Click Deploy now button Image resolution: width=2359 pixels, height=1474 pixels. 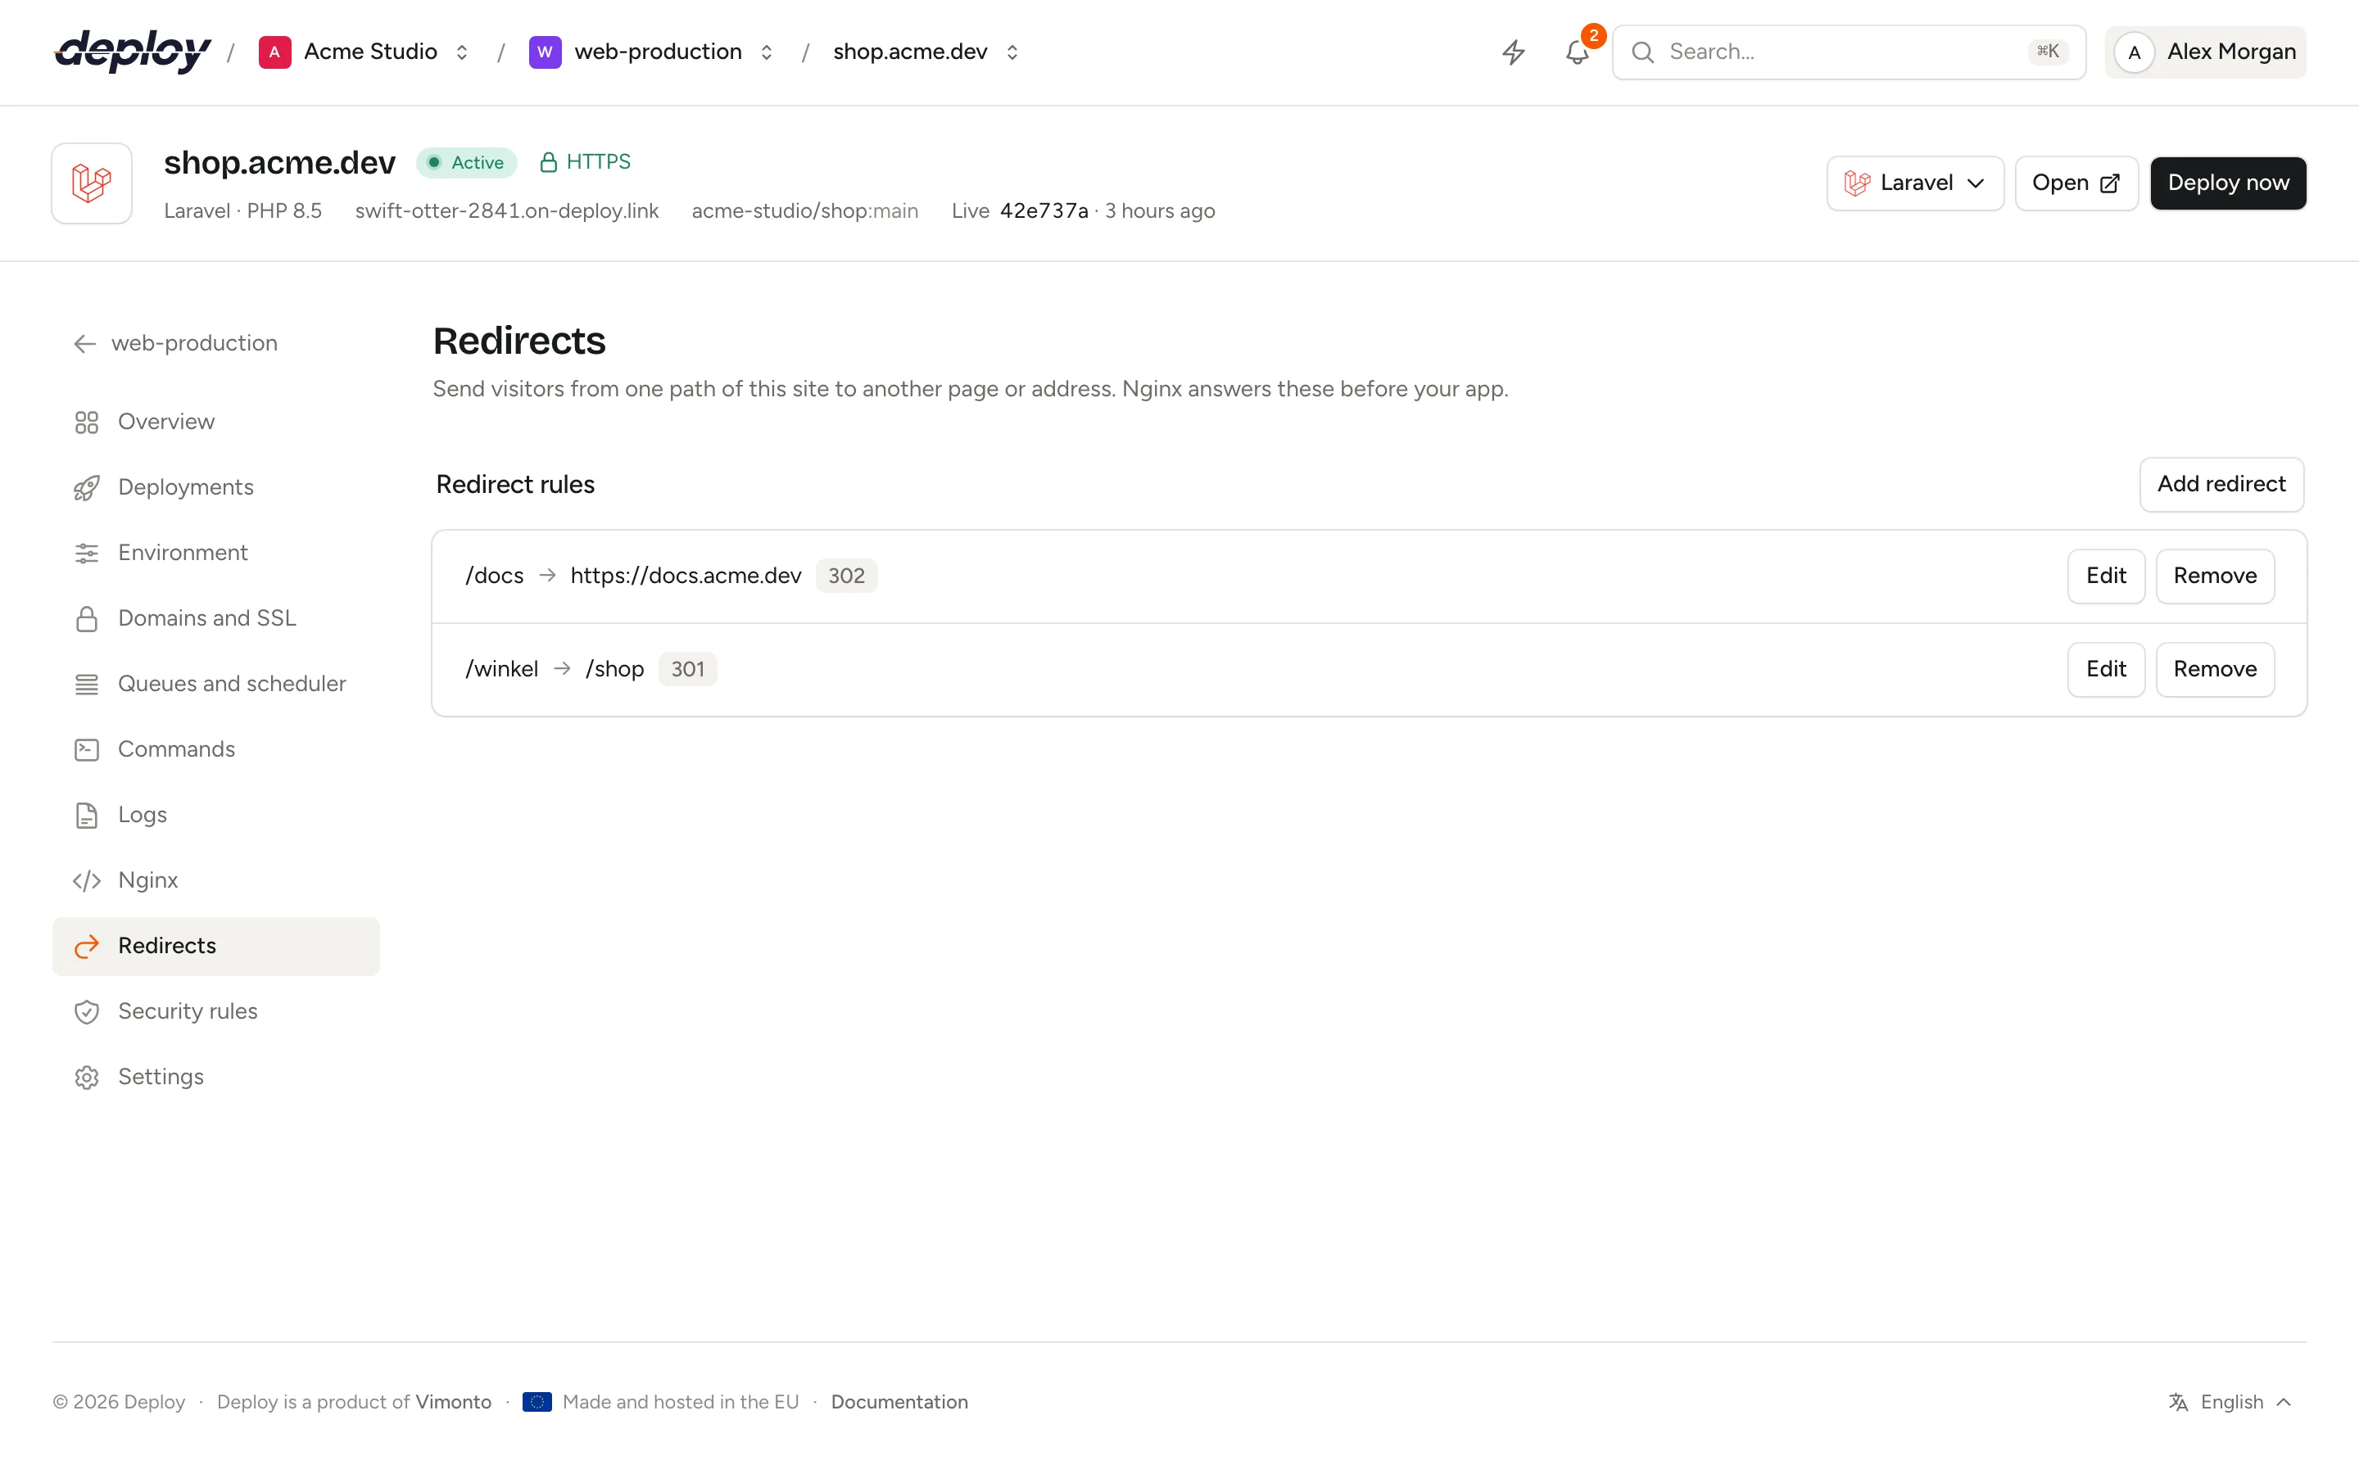[2229, 183]
